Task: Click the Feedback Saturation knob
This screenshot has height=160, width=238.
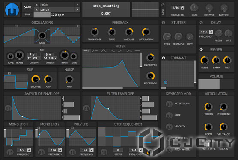Action: click(x=146, y=32)
